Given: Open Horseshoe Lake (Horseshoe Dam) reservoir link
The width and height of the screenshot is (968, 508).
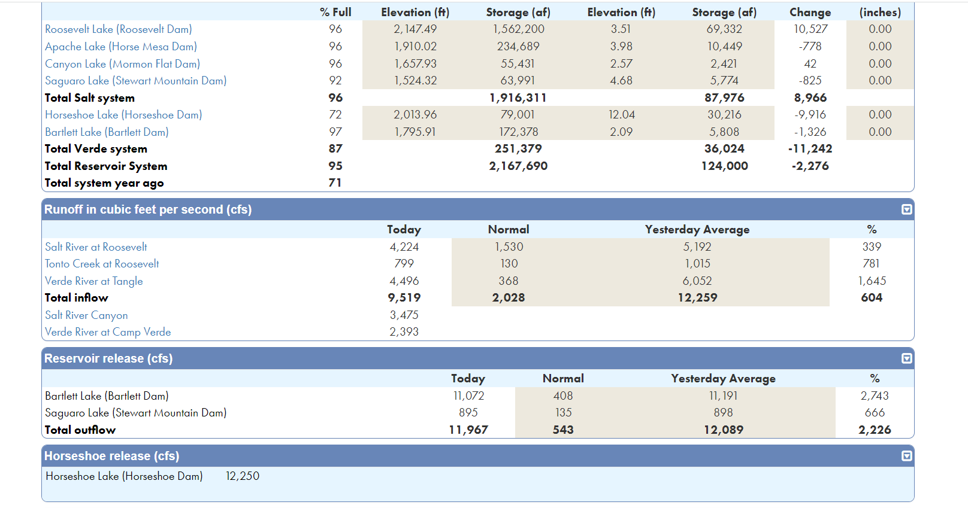Looking at the screenshot, I should (x=123, y=115).
